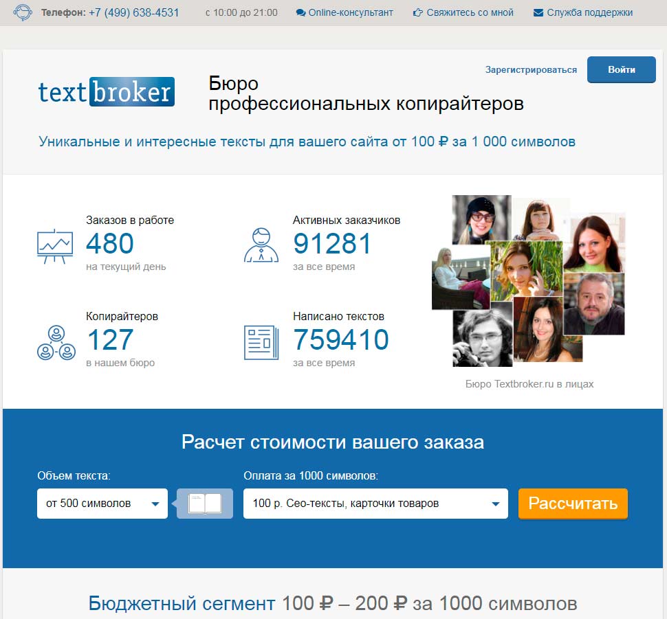Open the Объем текста dropdown (от 500 символов)
667x619 pixels.
[x=102, y=504]
